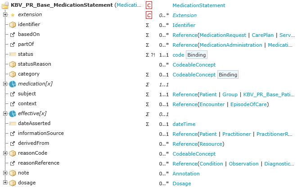Screen dimensions: 297x188
Task: Open the dateTime type link
Action: [x=184, y=124]
